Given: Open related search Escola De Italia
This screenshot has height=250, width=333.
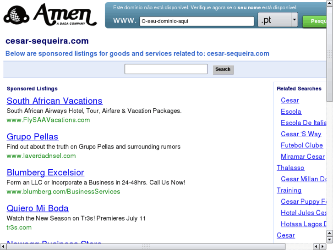Looking at the screenshot, I should pos(304,123).
